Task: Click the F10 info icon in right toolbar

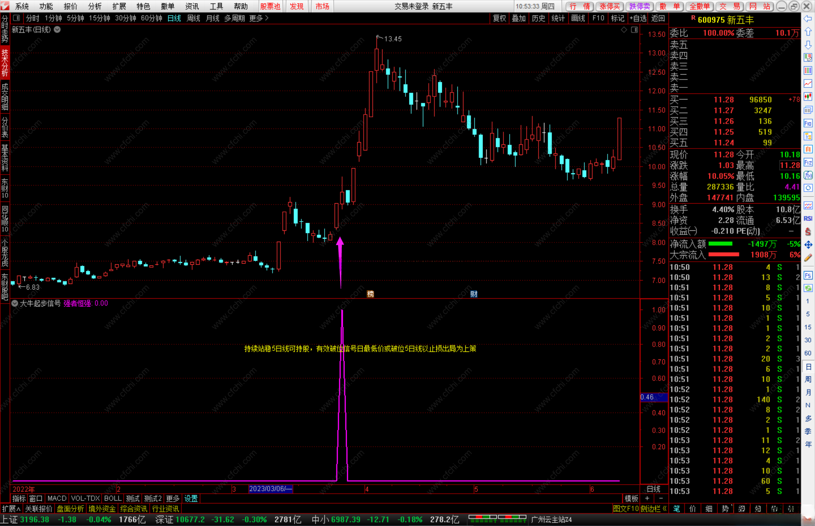Action: pyautogui.click(x=808, y=123)
